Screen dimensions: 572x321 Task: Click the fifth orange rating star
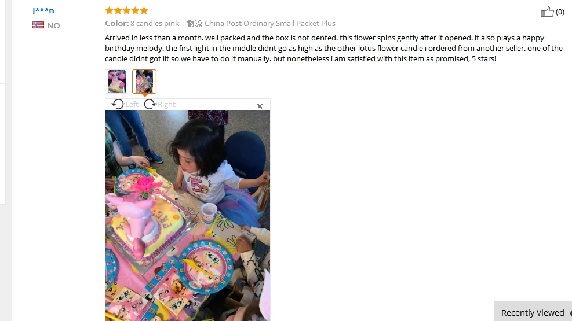144,10
